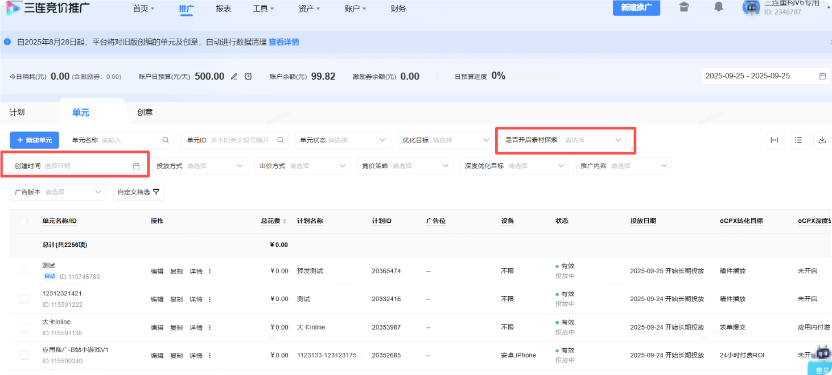
Task: Switch to the 创意 tab
Action: tap(145, 113)
